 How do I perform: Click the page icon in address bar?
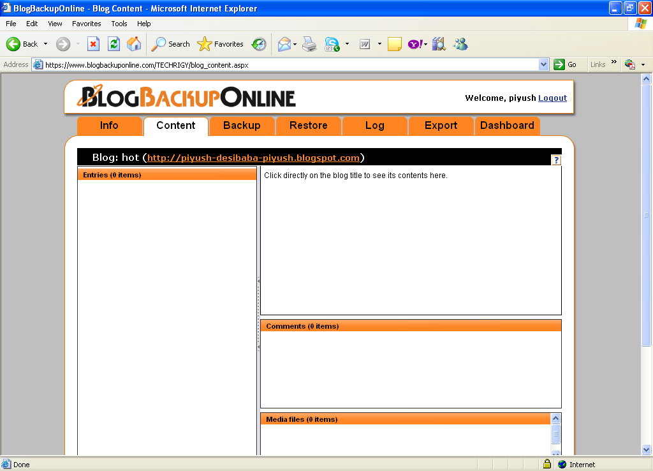38,64
